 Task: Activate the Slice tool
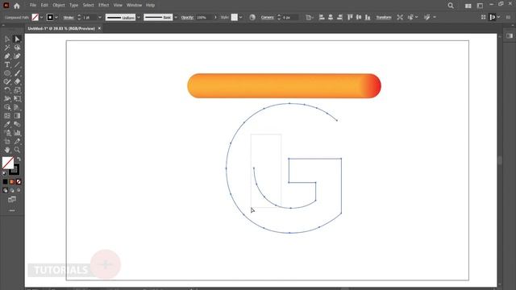pyautogui.click(x=17, y=142)
